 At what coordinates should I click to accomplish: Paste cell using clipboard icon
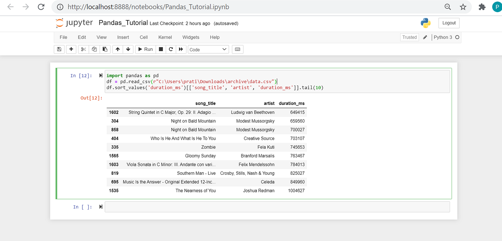105,49
